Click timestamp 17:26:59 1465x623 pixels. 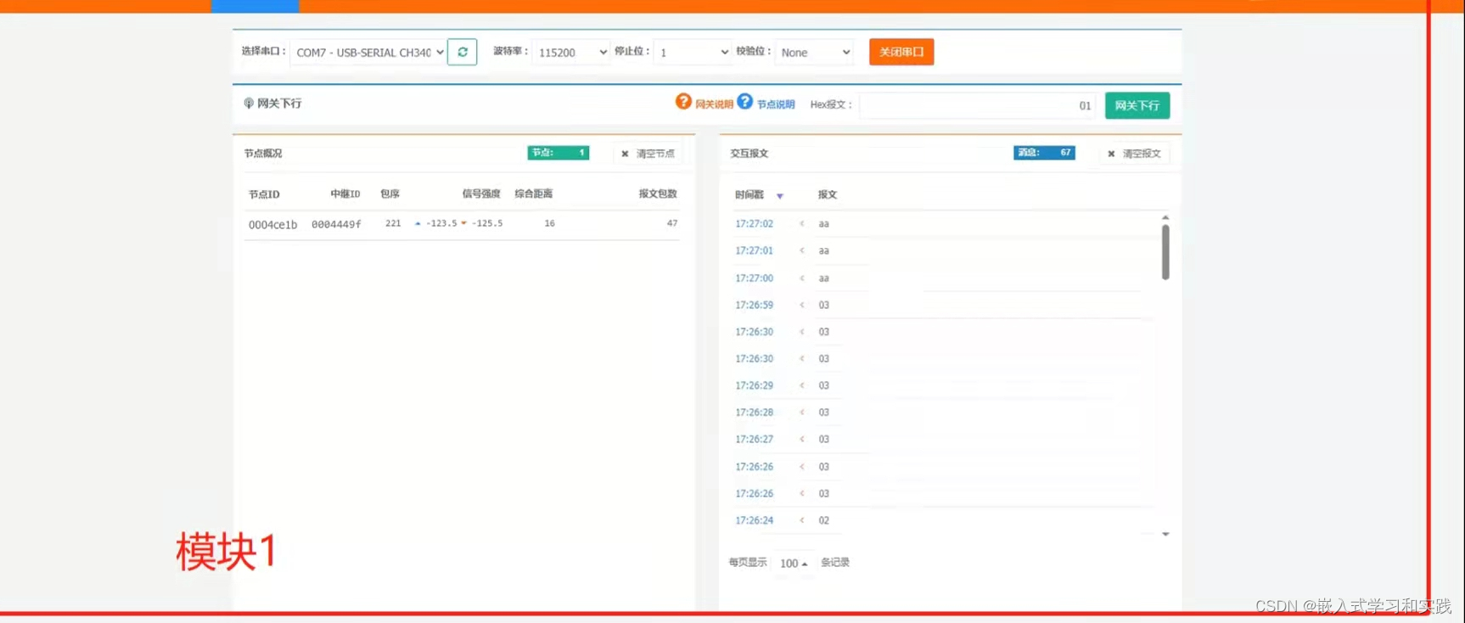click(x=754, y=305)
